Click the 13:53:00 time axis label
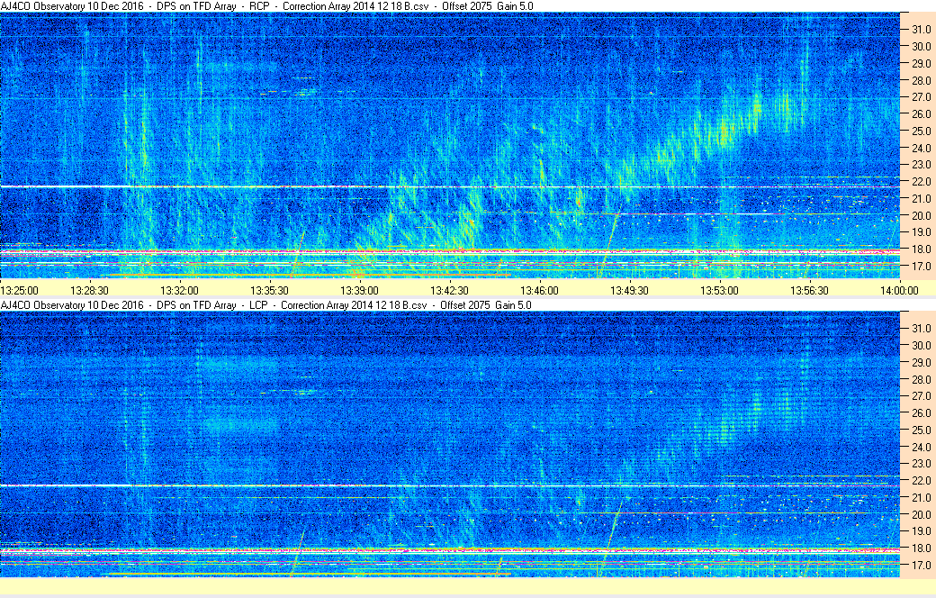936x598 pixels. click(x=719, y=290)
